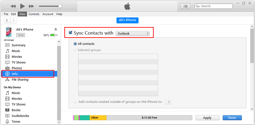Click the teal storage bar segment
Screen dimensions: 255x125
click(x=85, y=118)
